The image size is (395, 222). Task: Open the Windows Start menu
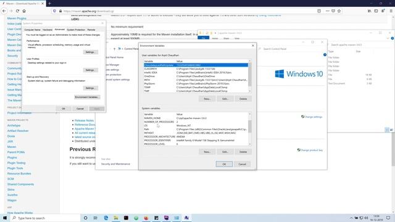(5, 218)
